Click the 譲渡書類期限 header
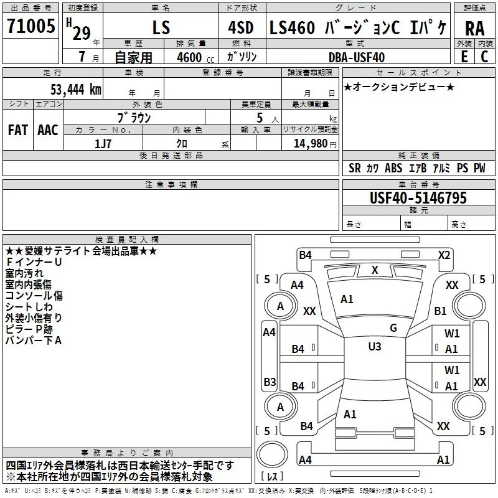This screenshot has width=498, height=498. tap(310, 72)
